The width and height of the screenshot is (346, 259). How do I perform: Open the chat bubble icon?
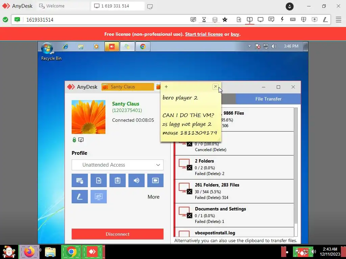click(x=271, y=20)
